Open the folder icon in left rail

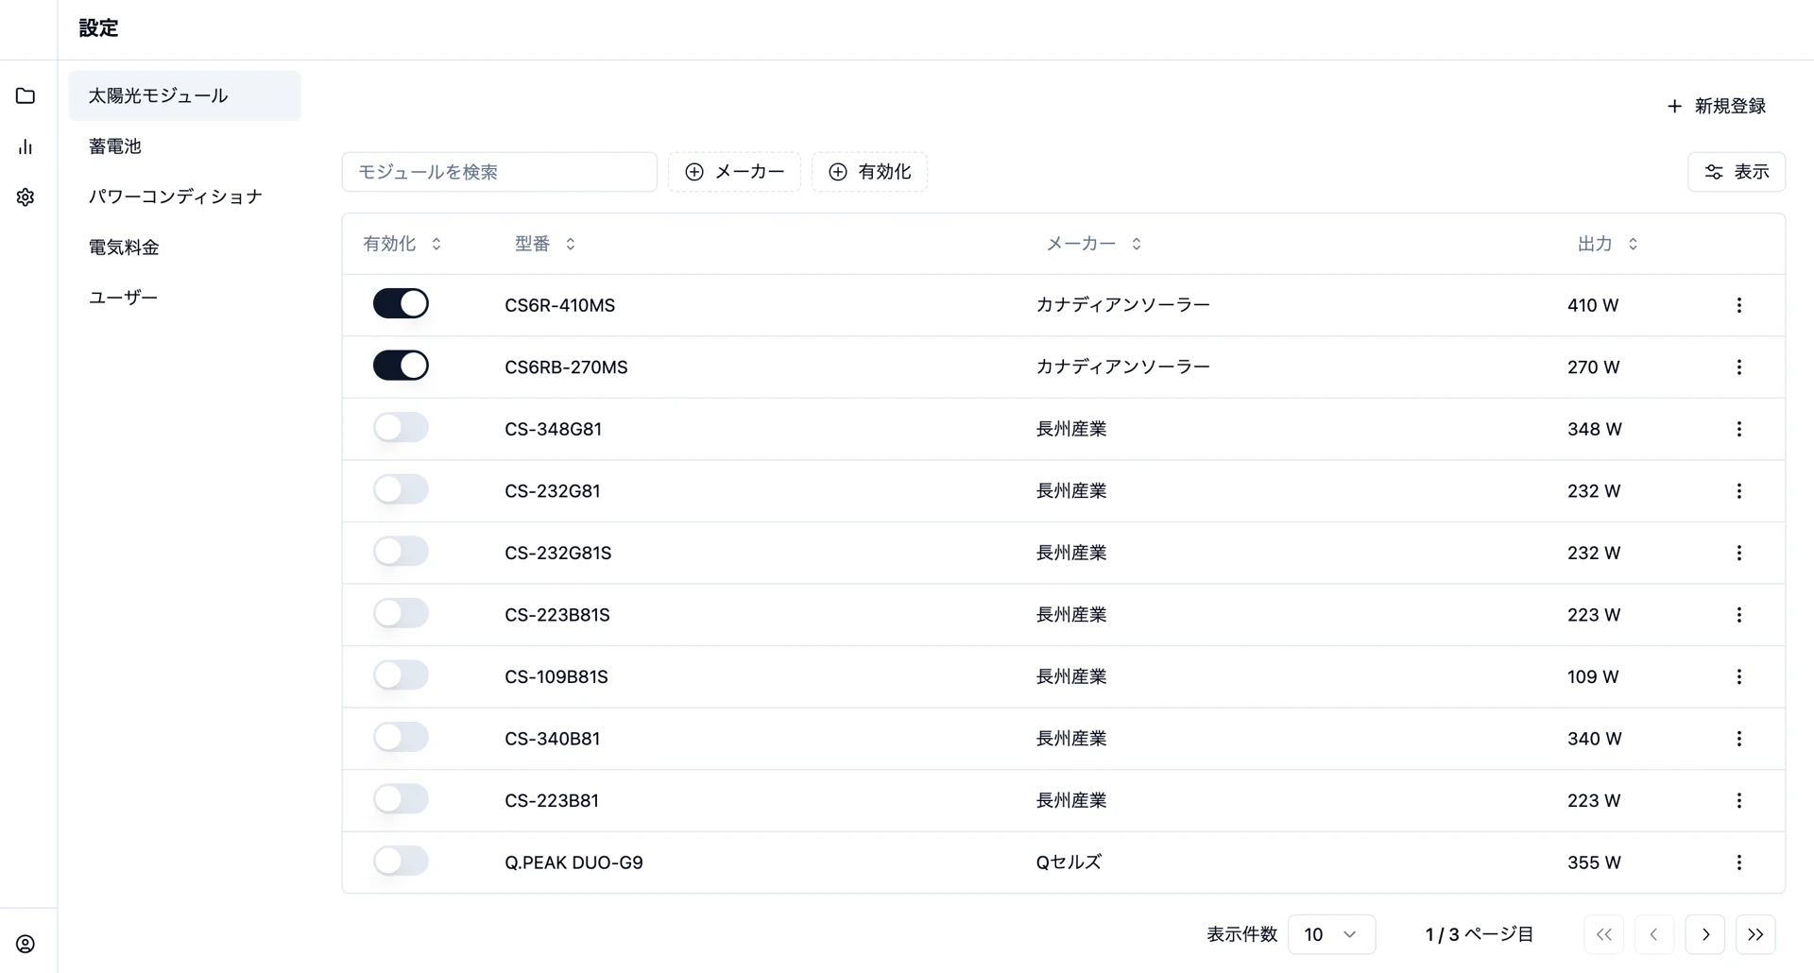click(x=26, y=95)
